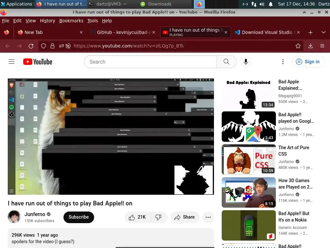Click the YouTube logo
The image size is (330, 248).
[x=38, y=62]
